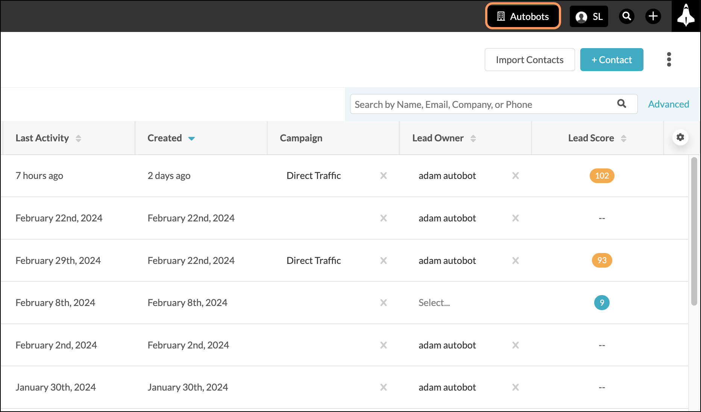The image size is (701, 412).
Task: Clear lead owner in February 29th row
Action: point(516,261)
